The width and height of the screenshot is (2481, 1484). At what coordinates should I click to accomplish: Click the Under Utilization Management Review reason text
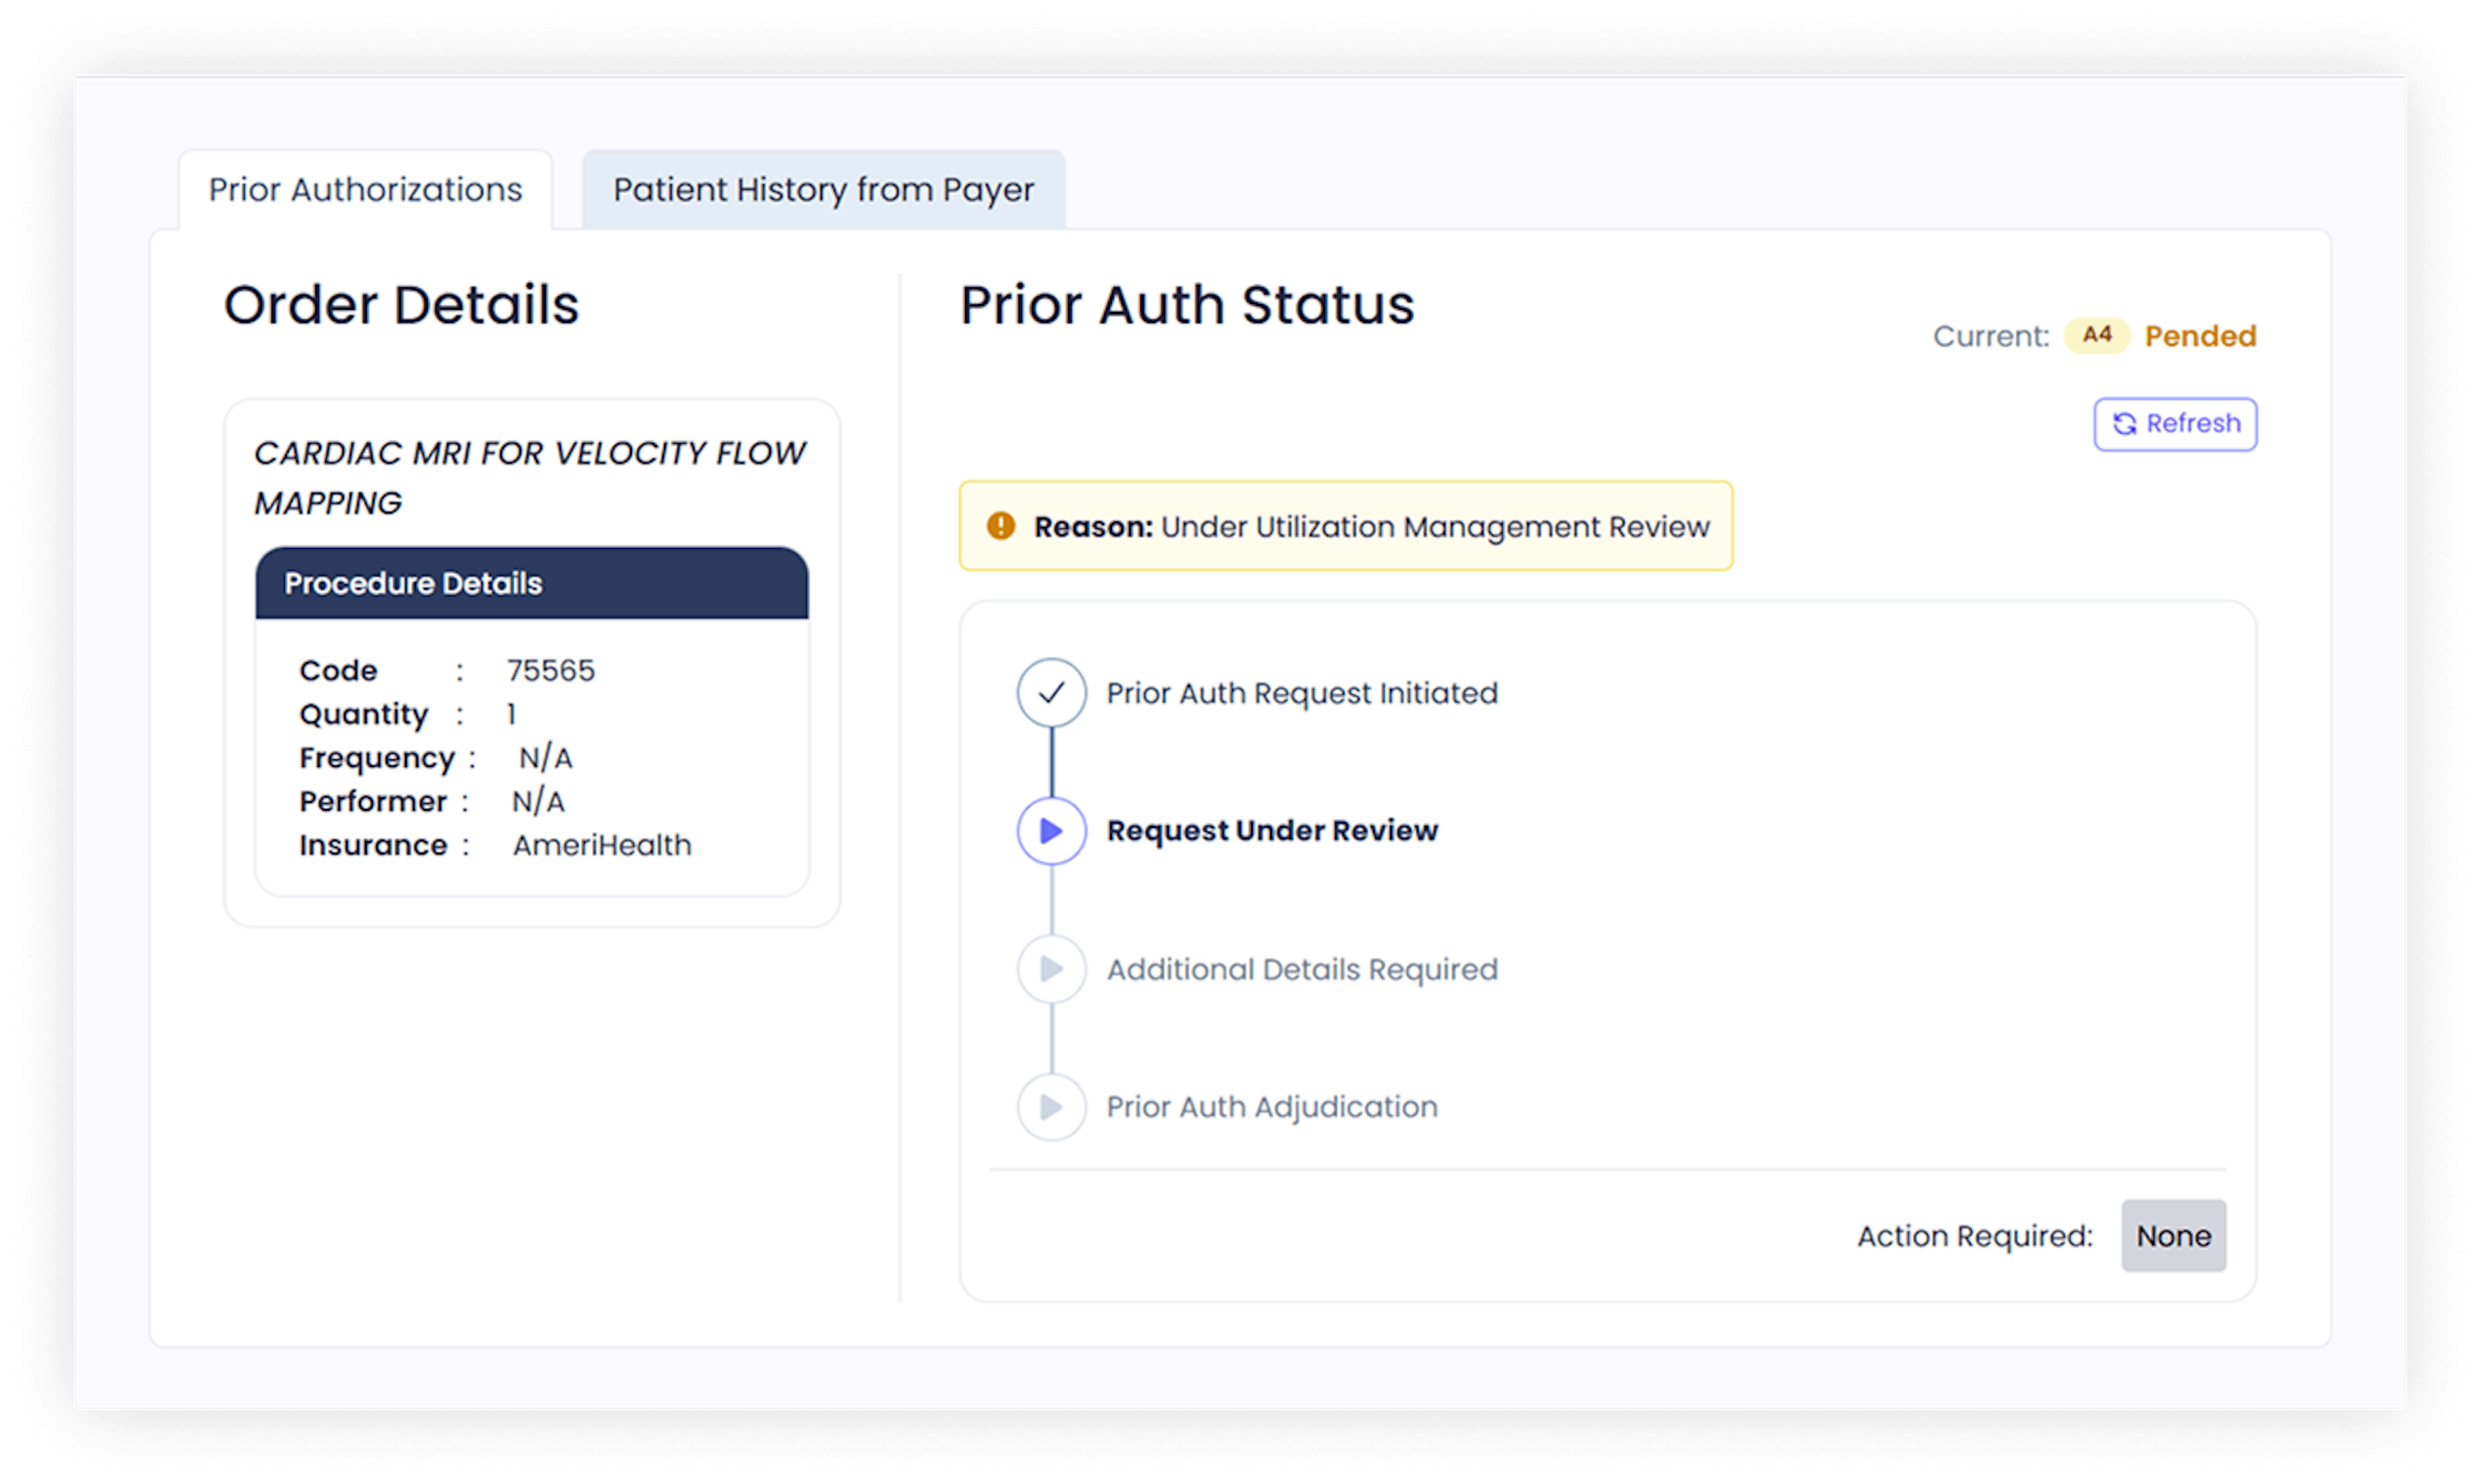(1434, 527)
